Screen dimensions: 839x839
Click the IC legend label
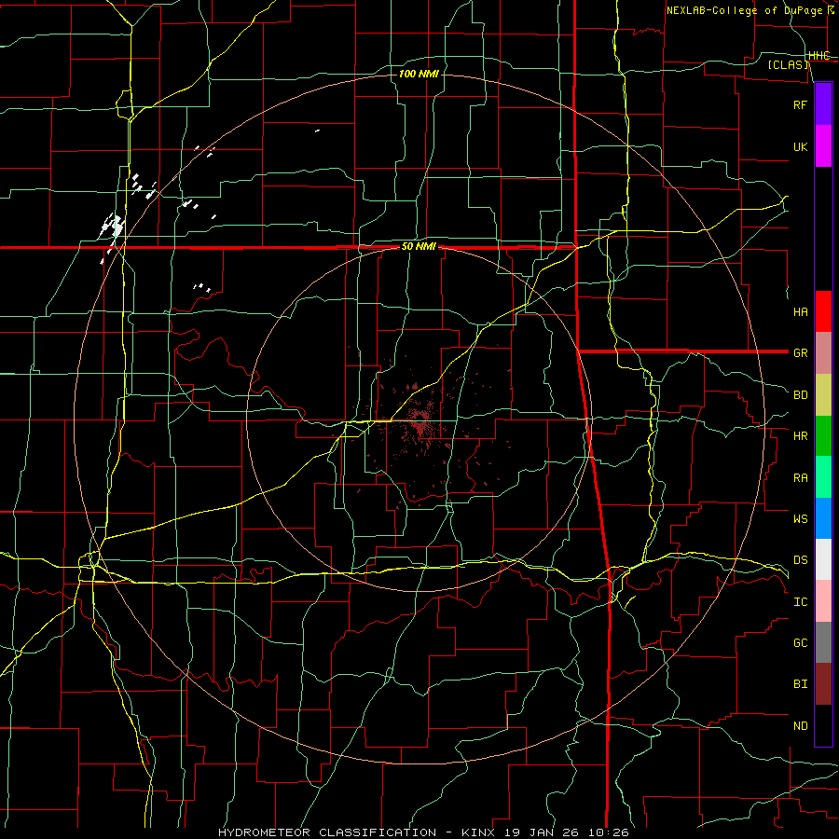(x=801, y=601)
